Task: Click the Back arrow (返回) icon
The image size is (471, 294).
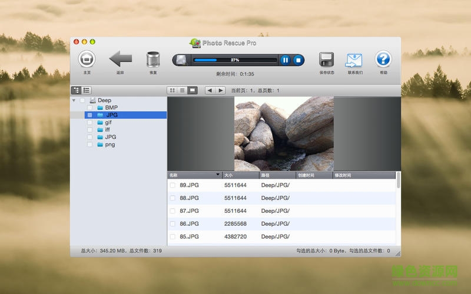Action: tap(121, 59)
